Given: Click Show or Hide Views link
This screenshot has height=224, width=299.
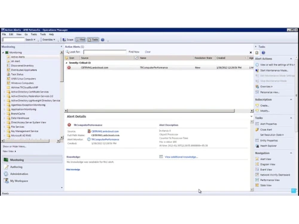Looking at the screenshot, I should (14, 146).
